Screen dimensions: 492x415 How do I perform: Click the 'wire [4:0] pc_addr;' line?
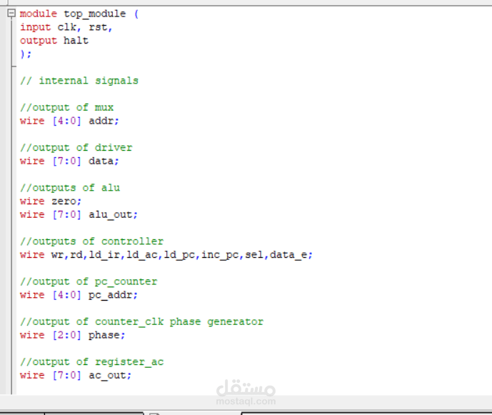click(x=79, y=295)
